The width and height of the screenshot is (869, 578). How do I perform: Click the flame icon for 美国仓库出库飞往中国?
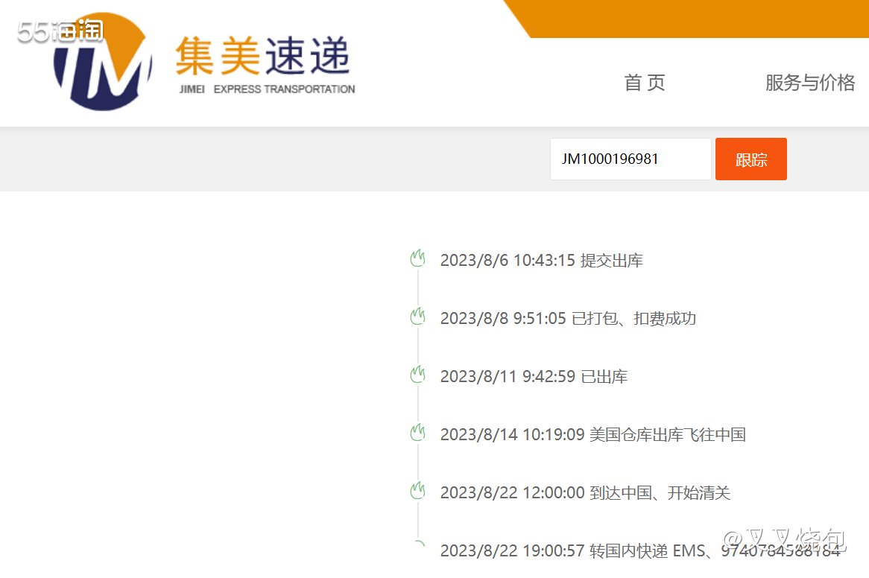pos(417,431)
